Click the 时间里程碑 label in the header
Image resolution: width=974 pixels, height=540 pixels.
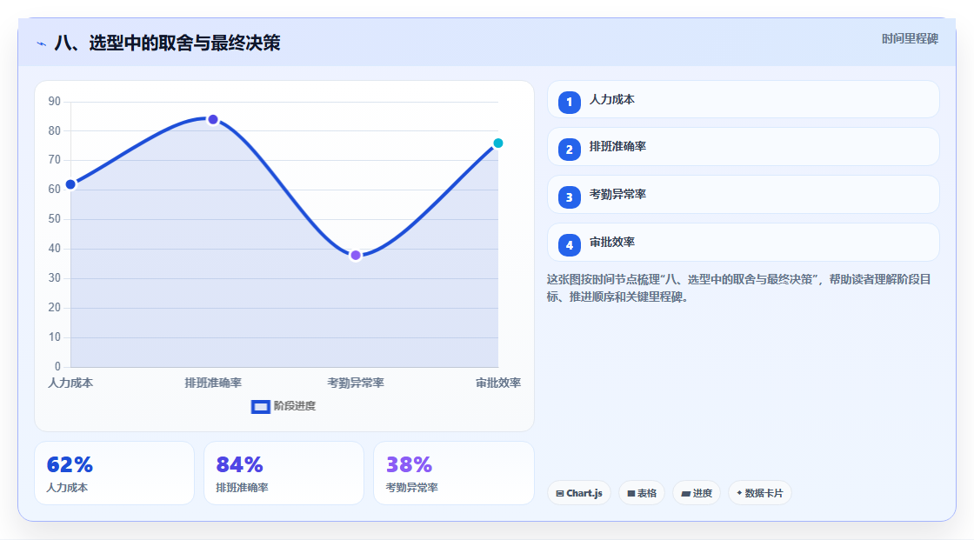[910, 38]
